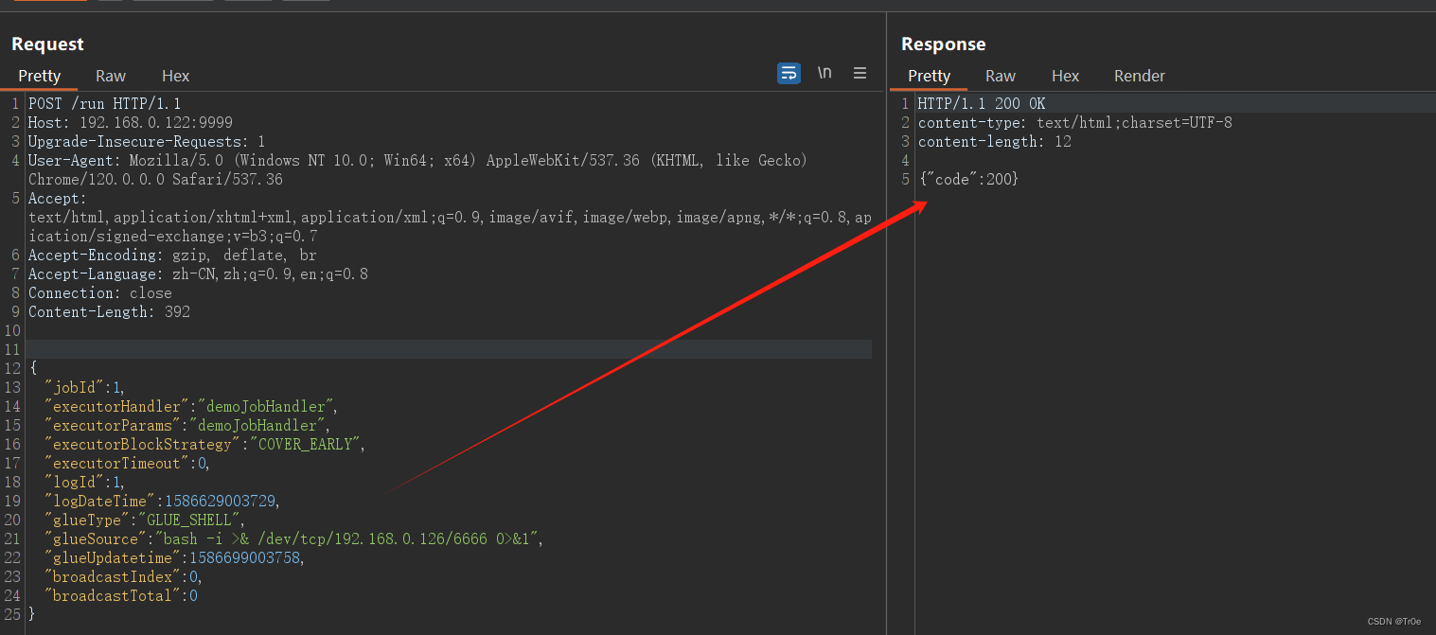Click the "executorTimeout":0 line
1436x635 pixels.
(127, 464)
